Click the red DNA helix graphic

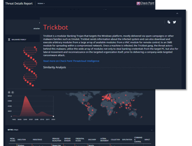click(x=30, y=66)
